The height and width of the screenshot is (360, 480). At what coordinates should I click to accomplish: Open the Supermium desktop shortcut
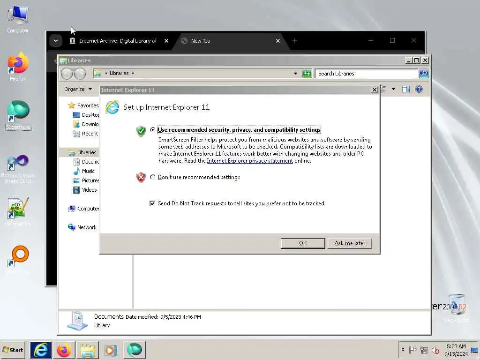(x=18, y=115)
